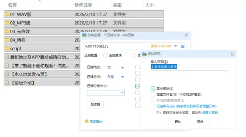Close the 360压缩 create archive dialog
This screenshot has height=137, width=246.
[x=186, y=35]
